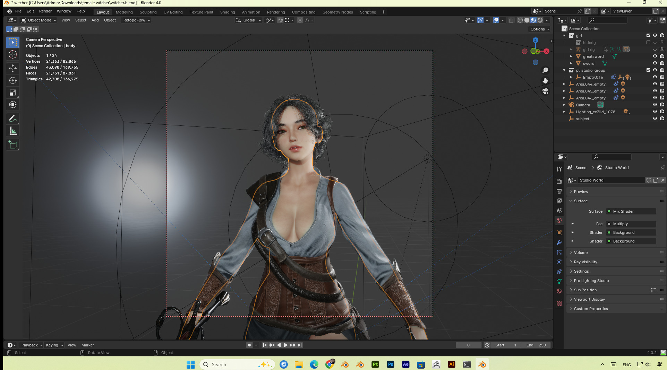The image size is (667, 370).
Task: Click the Multiply Fac input button
Action: coord(631,224)
